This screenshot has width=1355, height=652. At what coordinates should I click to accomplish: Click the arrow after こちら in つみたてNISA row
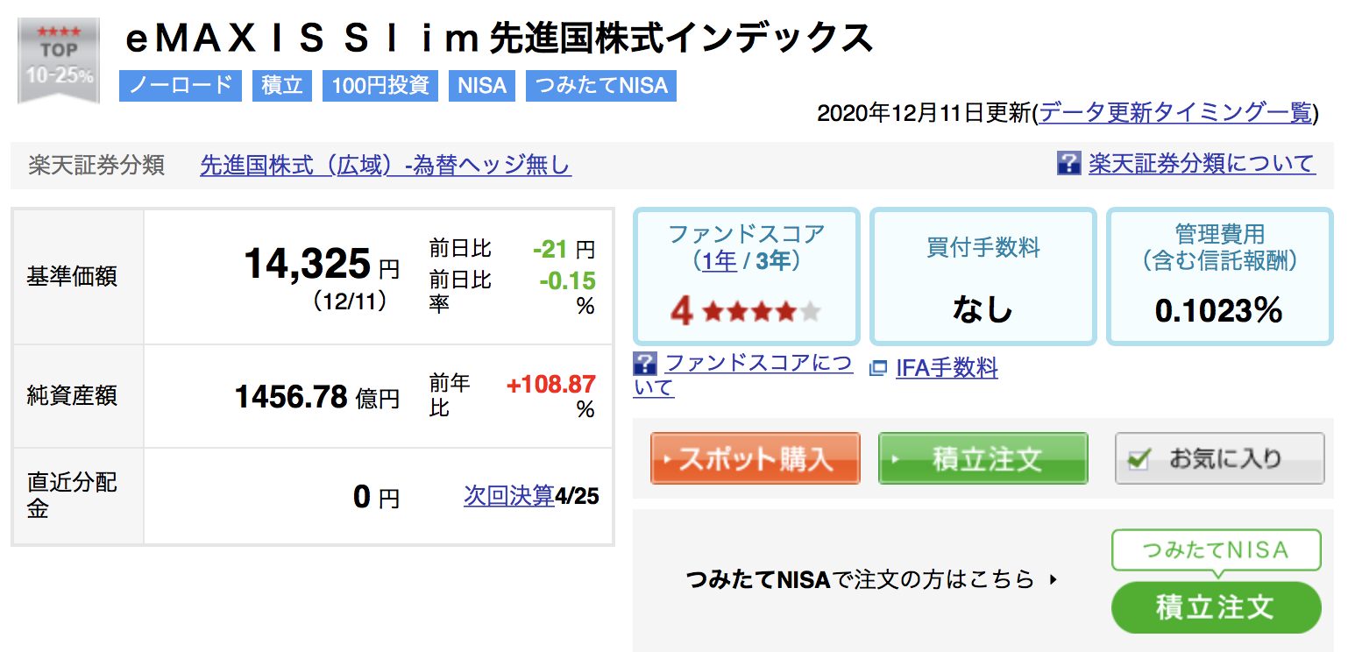(1053, 580)
